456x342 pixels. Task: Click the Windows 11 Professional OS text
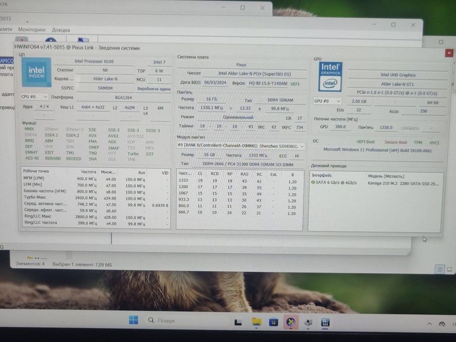[x=378, y=150]
